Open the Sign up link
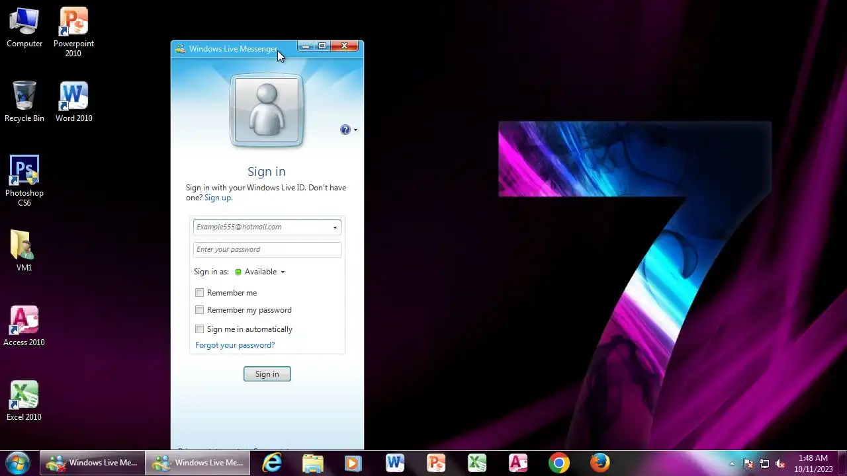 tap(218, 198)
